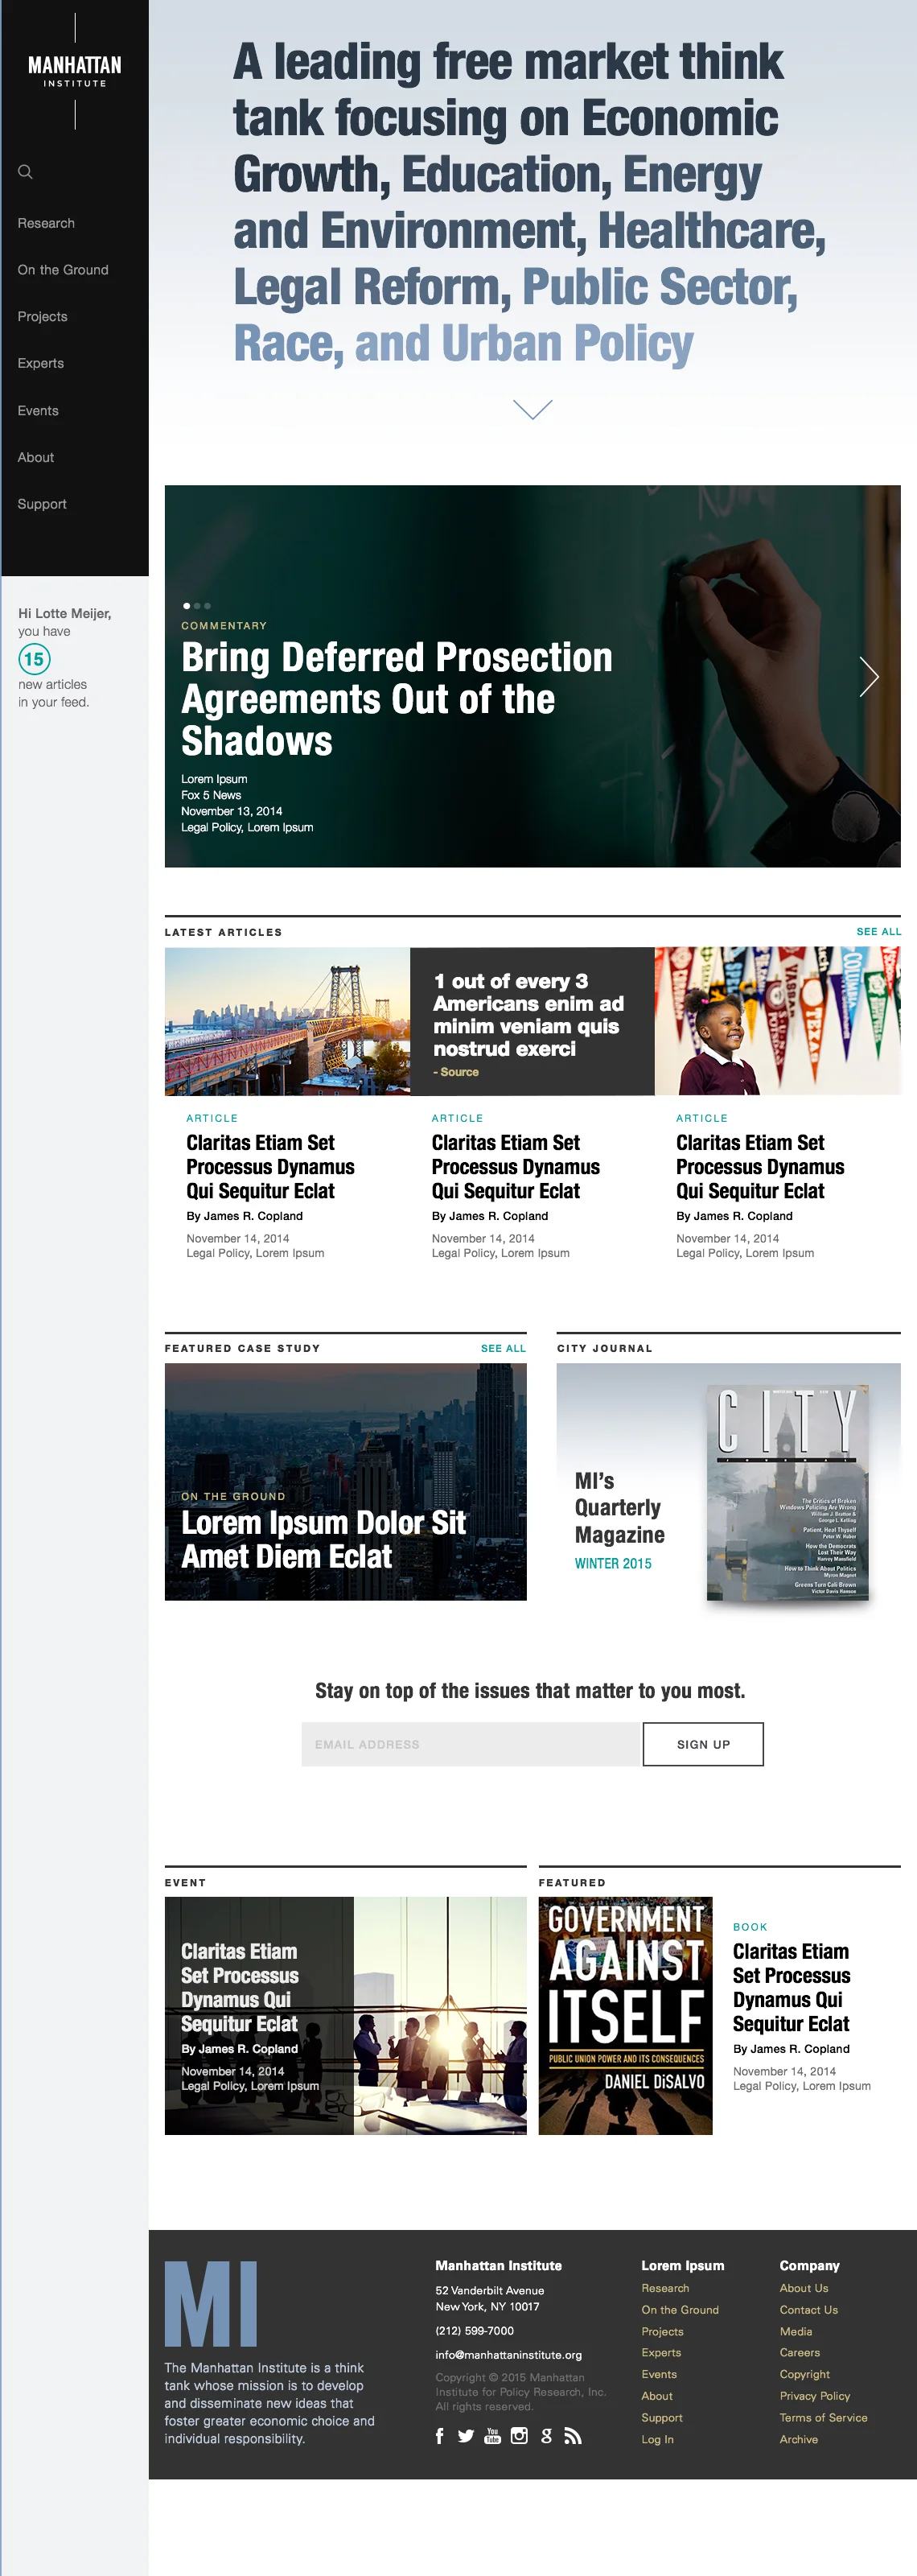The width and height of the screenshot is (917, 2576).
Task: Select the first carousel dot indicator
Action: [186, 606]
